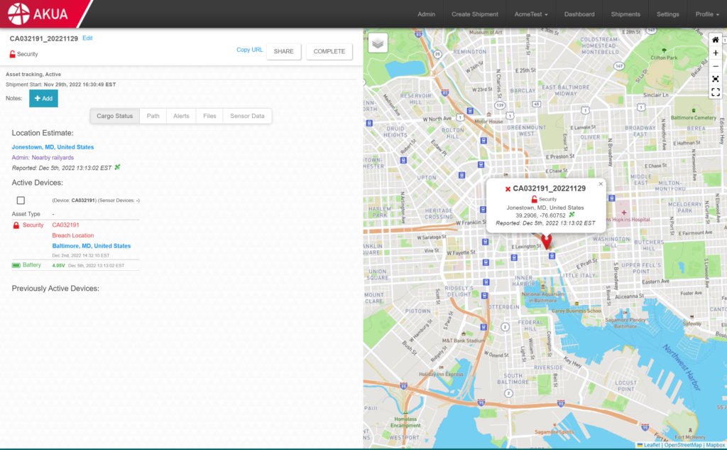Image resolution: width=727 pixels, height=450 pixels.
Task: Open the Dashboard page
Action: 579,14
